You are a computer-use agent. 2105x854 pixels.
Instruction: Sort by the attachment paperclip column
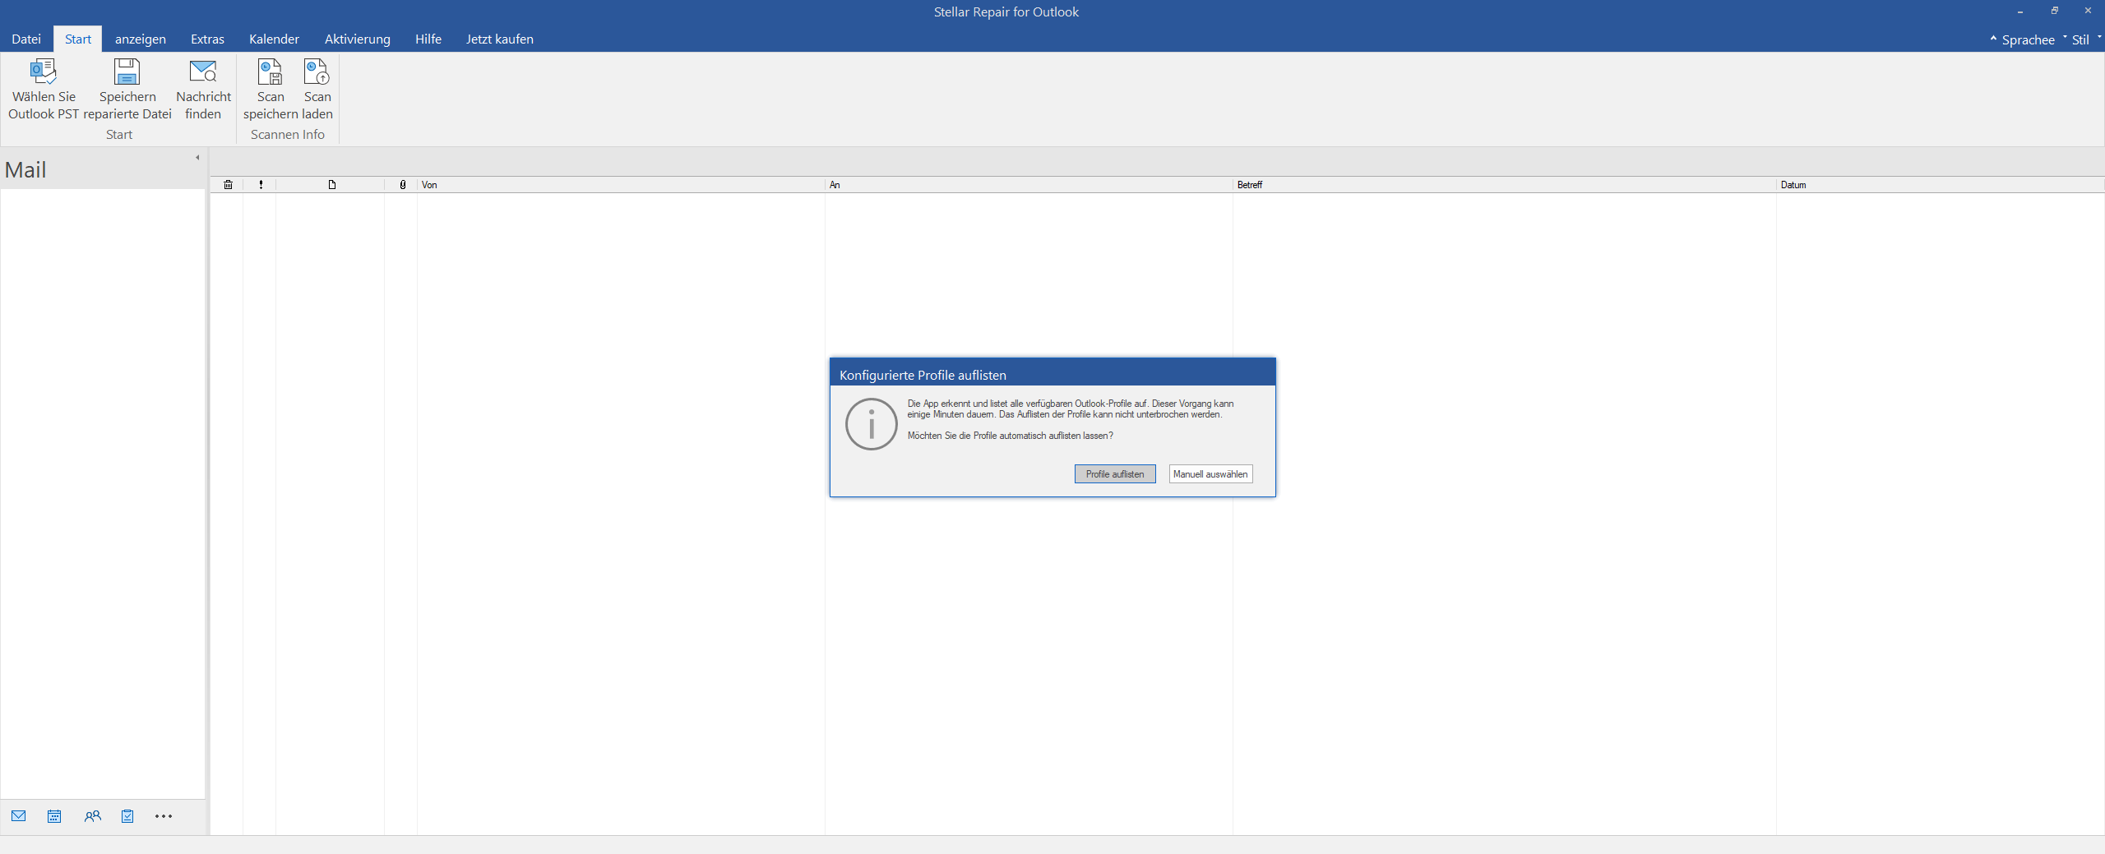tap(402, 185)
